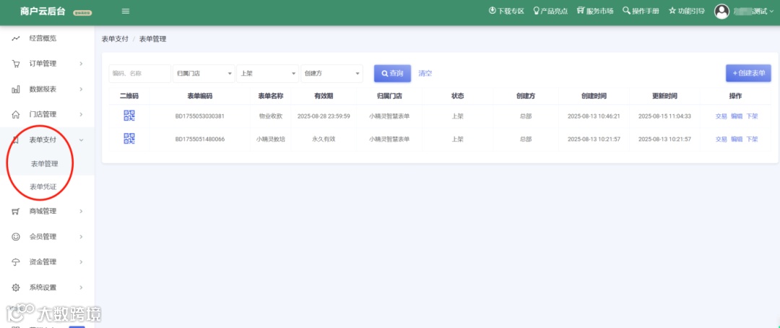Viewport: 780px width, 328px height.
Task: Click 表单支付 in the breadcrumb
Action: point(115,39)
